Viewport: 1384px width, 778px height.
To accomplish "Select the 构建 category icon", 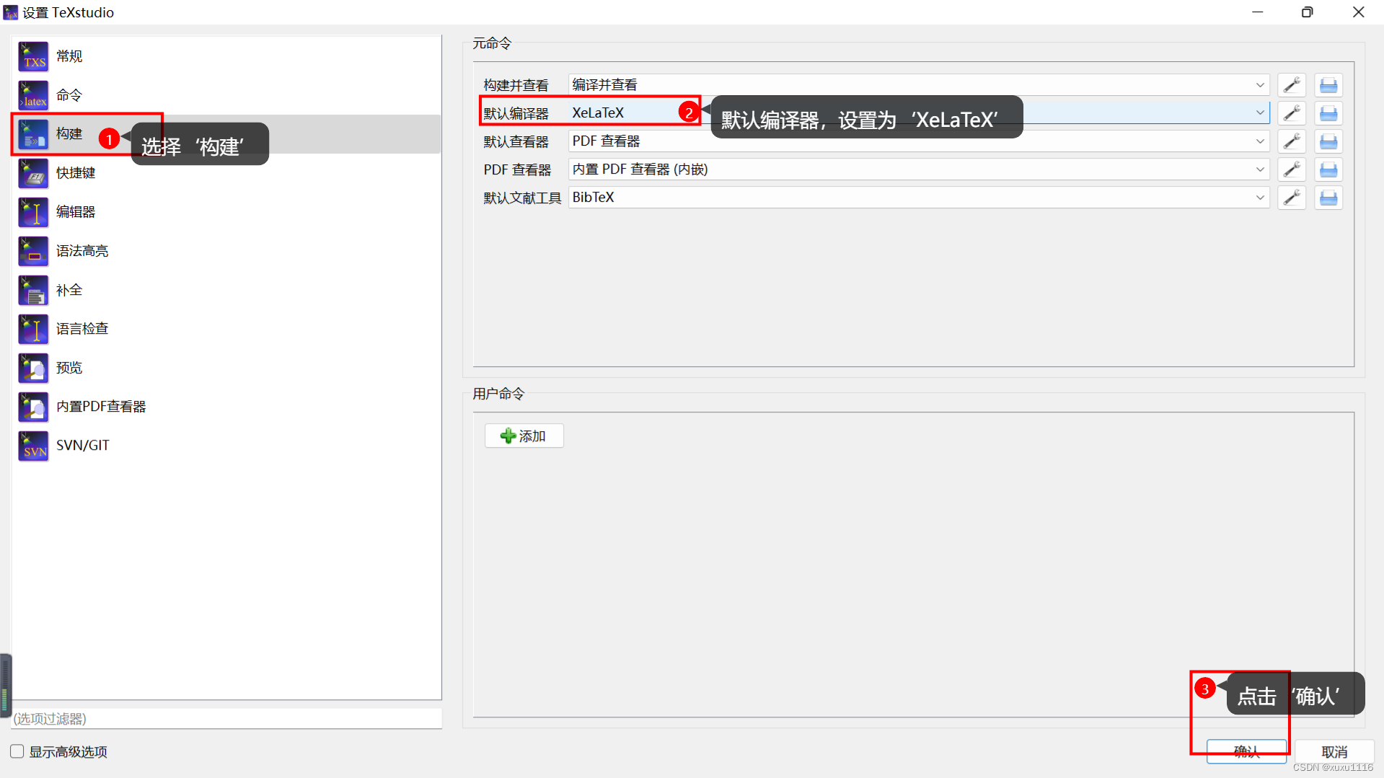I will (33, 134).
